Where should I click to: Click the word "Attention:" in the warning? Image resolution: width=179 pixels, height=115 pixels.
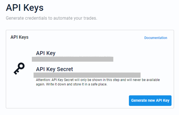tap(43, 80)
